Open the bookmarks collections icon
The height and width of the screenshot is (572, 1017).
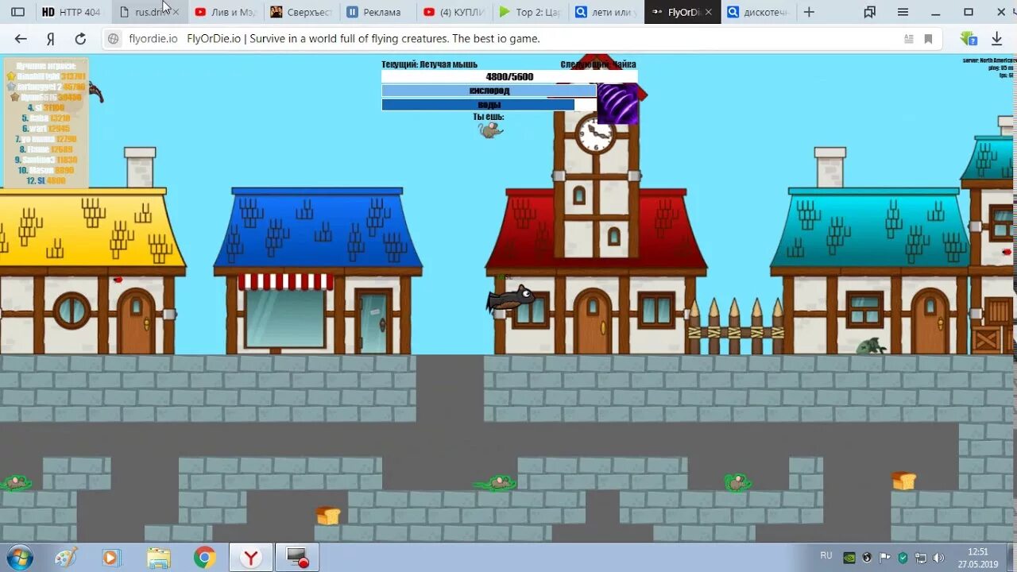click(870, 12)
